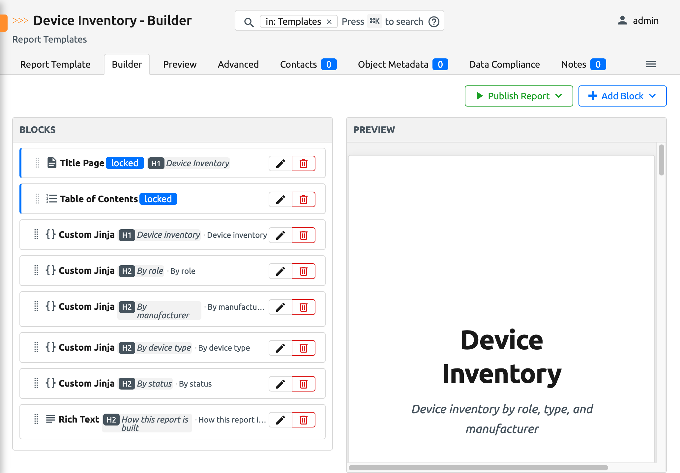Screen dimensions: 680x473
Task: Click the By role block drag handle
Action: tap(36, 270)
